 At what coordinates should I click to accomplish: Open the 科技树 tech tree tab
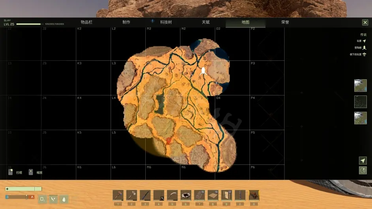[x=166, y=22]
